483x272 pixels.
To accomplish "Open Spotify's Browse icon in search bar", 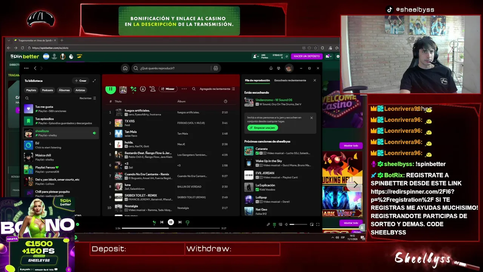I will [216, 68].
